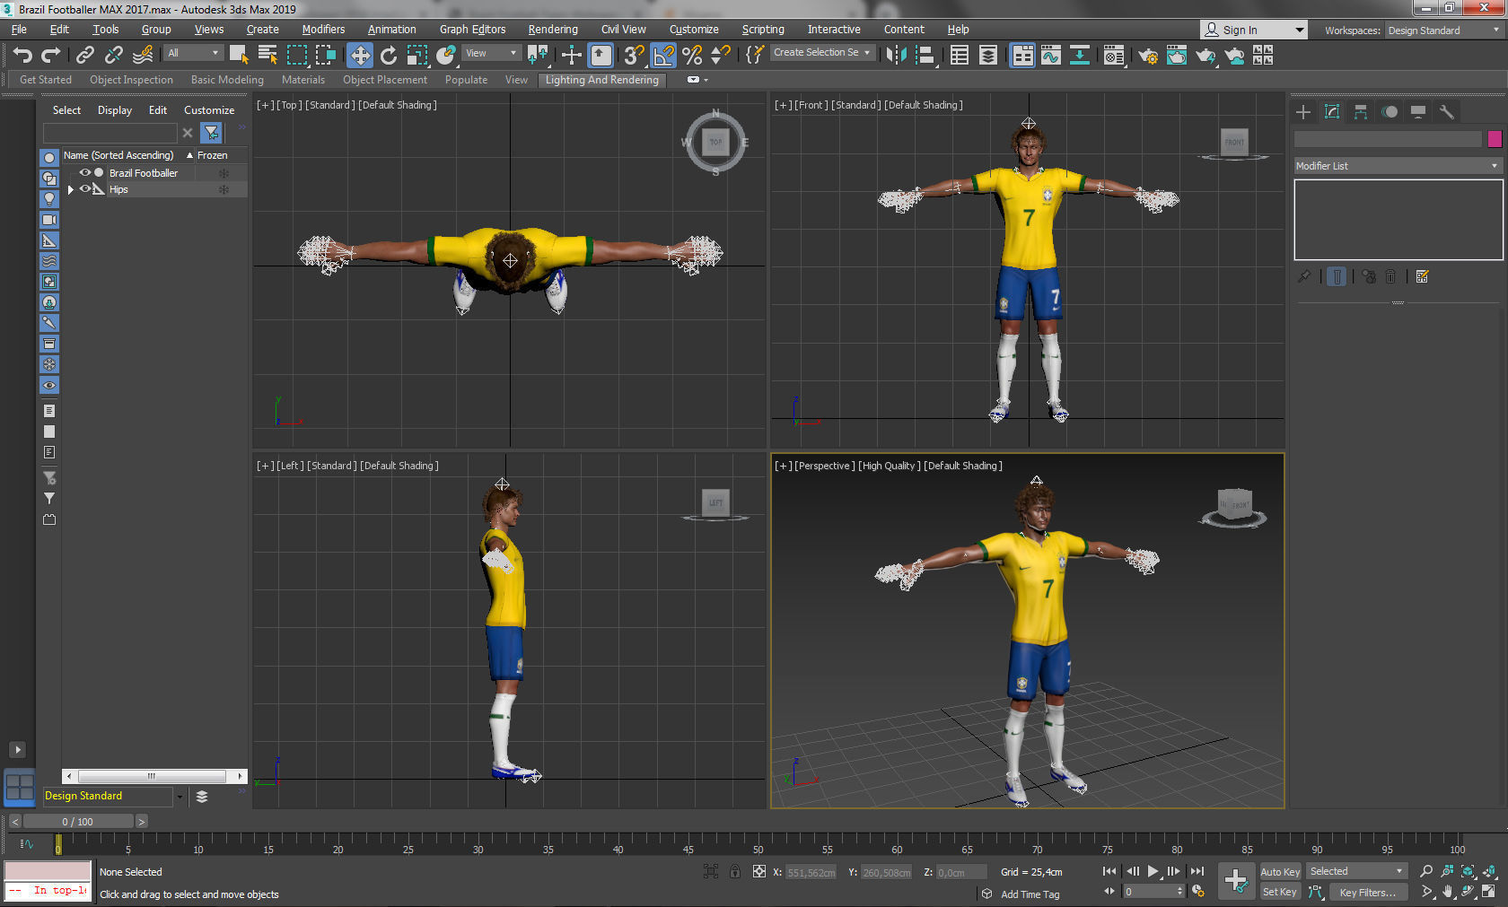The width and height of the screenshot is (1508, 907).
Task: Open the selection filter All dropdown
Action: coord(193,53)
